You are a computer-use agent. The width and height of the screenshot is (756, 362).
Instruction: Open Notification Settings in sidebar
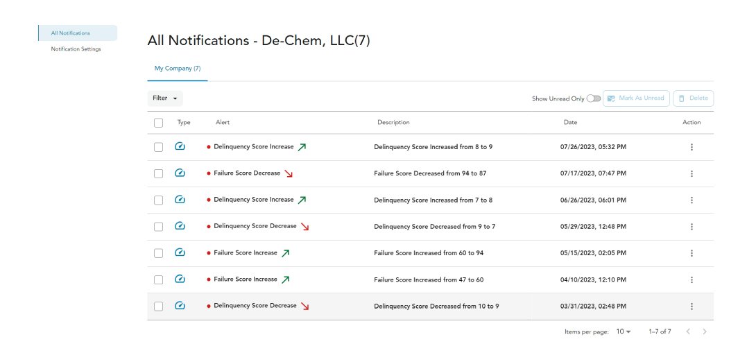(76, 49)
